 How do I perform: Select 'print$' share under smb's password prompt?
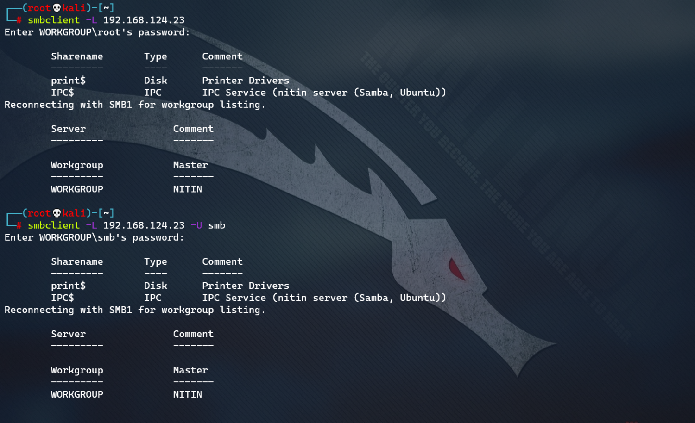[x=68, y=286]
